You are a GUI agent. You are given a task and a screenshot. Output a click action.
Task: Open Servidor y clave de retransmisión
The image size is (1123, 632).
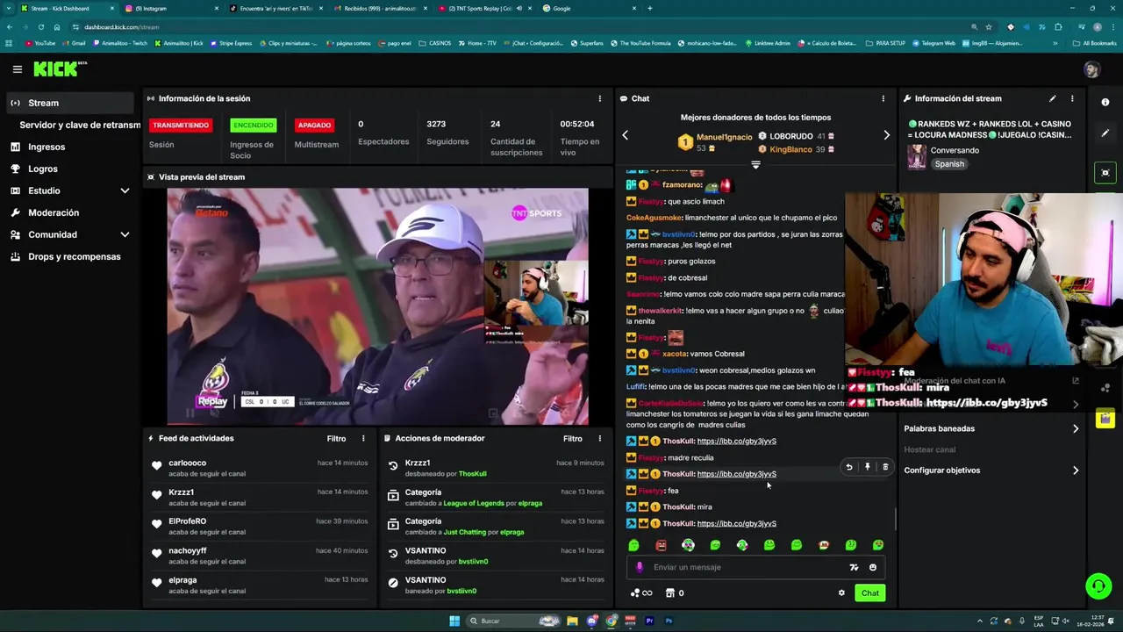[x=80, y=125]
